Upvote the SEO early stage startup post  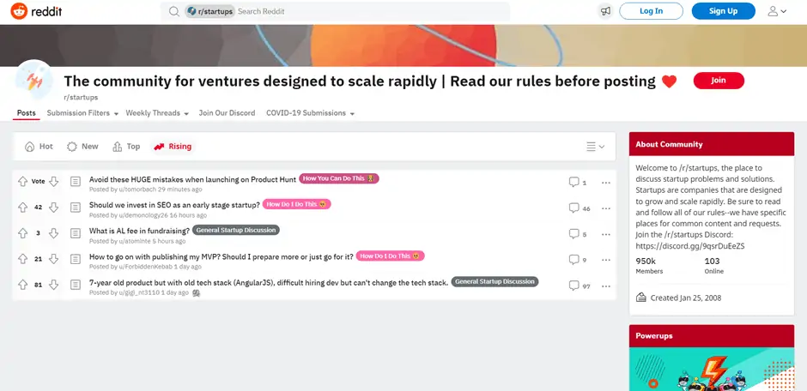click(22, 208)
